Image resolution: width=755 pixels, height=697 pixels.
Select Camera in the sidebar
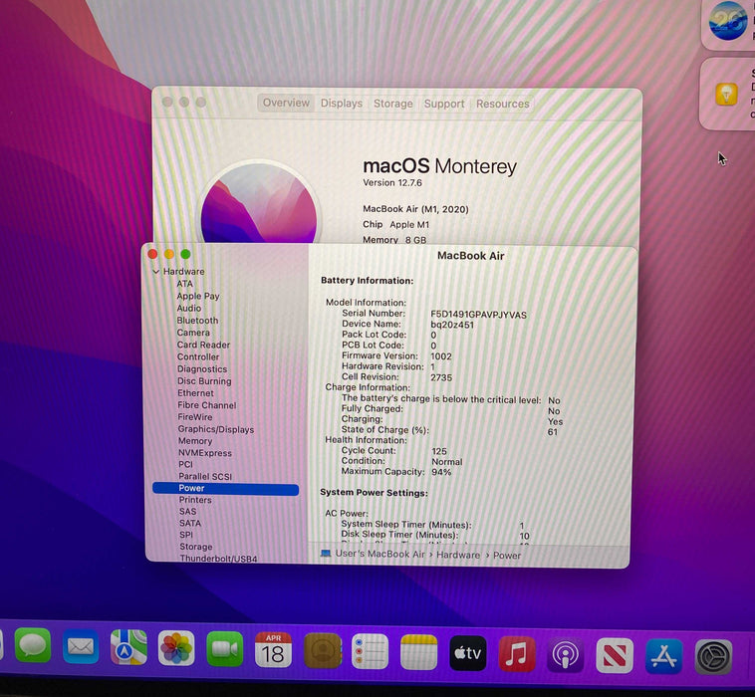pyautogui.click(x=193, y=333)
